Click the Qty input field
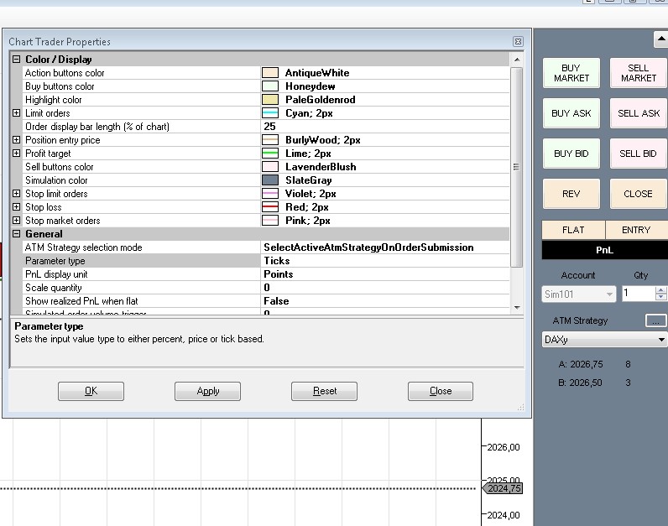This screenshot has width=668, height=526. tap(637, 294)
